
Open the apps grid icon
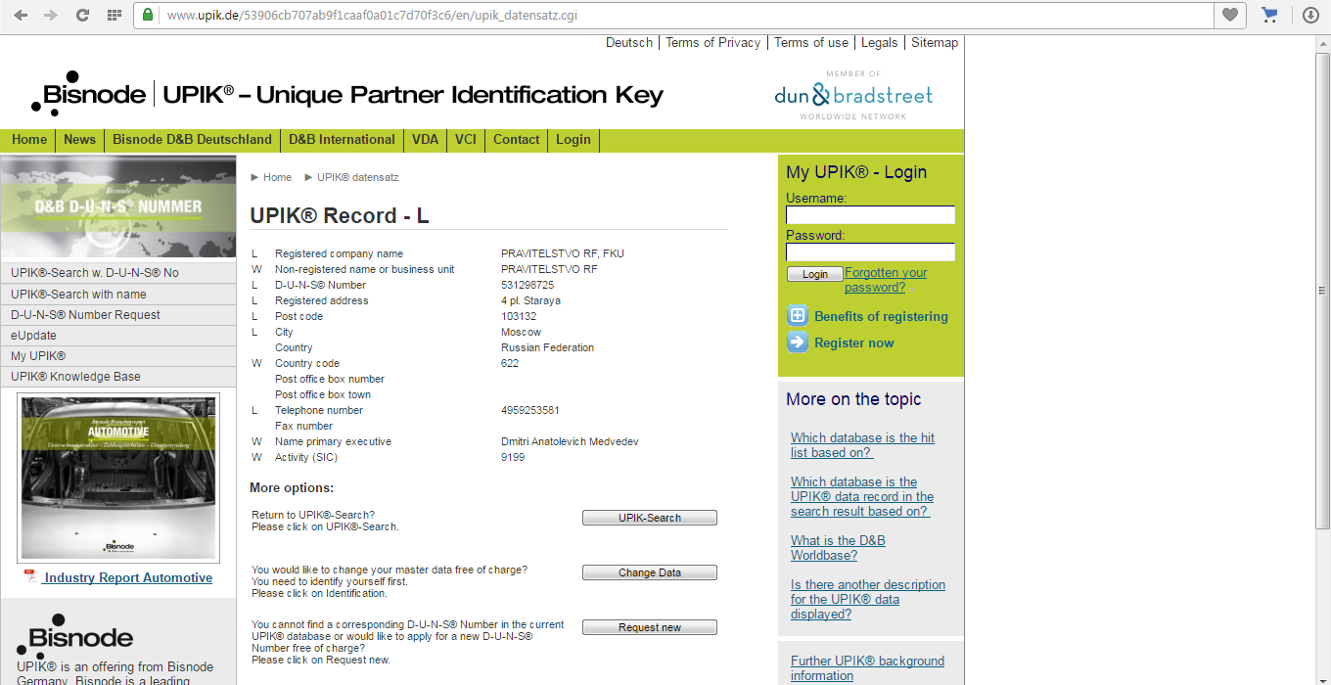pyautogui.click(x=115, y=15)
